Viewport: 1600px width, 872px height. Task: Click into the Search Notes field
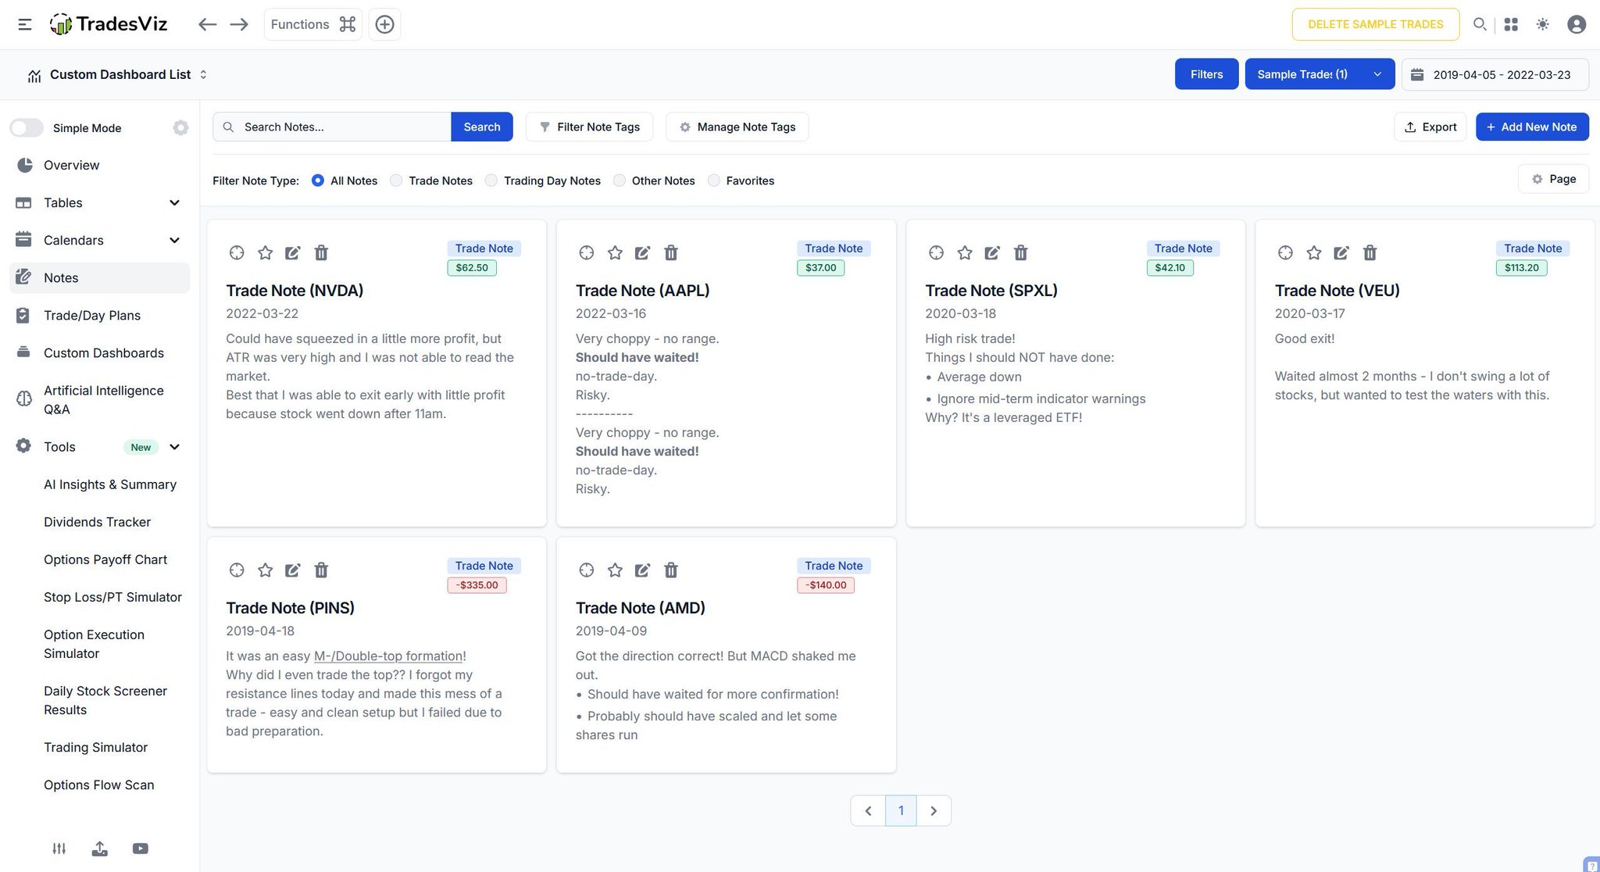click(x=342, y=127)
